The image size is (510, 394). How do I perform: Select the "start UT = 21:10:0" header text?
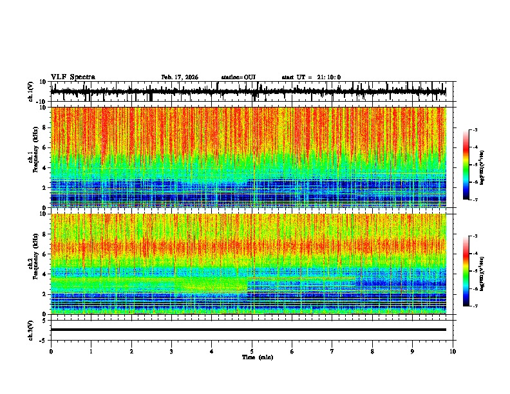pos(311,77)
